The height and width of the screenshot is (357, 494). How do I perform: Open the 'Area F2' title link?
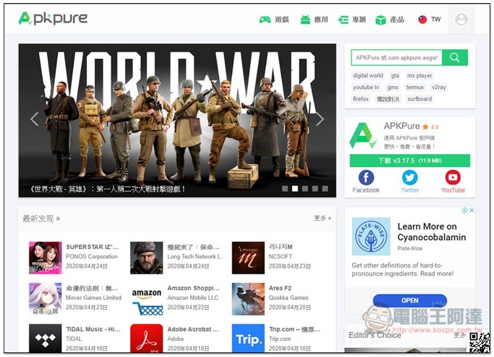point(280,288)
